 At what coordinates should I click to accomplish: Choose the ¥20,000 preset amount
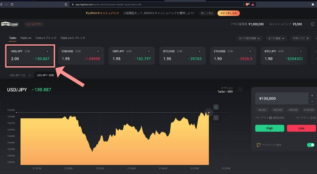[x=278, y=110]
